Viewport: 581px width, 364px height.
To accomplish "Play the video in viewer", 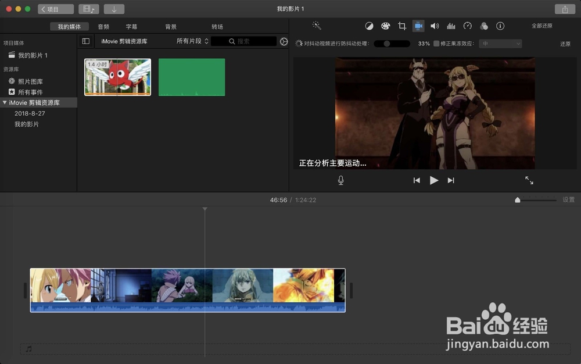I will 434,180.
